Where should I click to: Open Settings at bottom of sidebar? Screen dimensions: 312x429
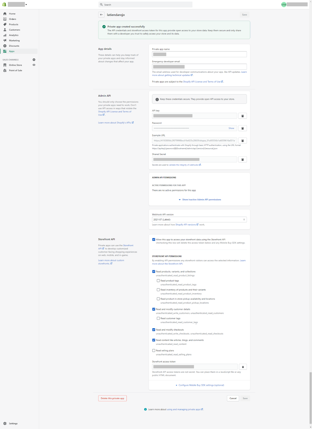coord(13,424)
